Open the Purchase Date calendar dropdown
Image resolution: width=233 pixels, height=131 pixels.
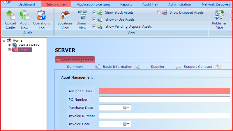point(126,107)
